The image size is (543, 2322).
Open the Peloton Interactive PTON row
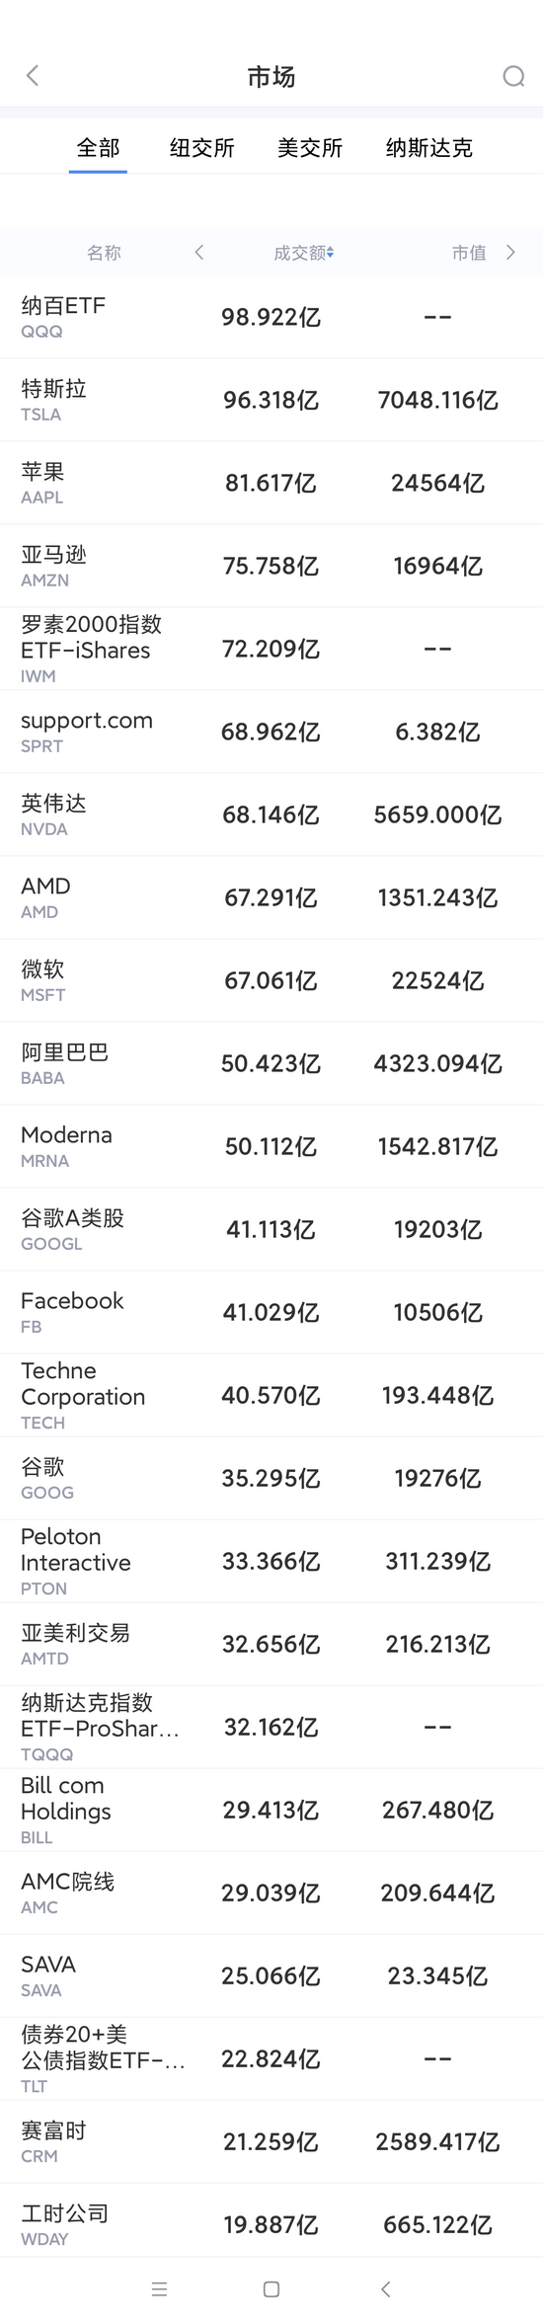point(271,1561)
